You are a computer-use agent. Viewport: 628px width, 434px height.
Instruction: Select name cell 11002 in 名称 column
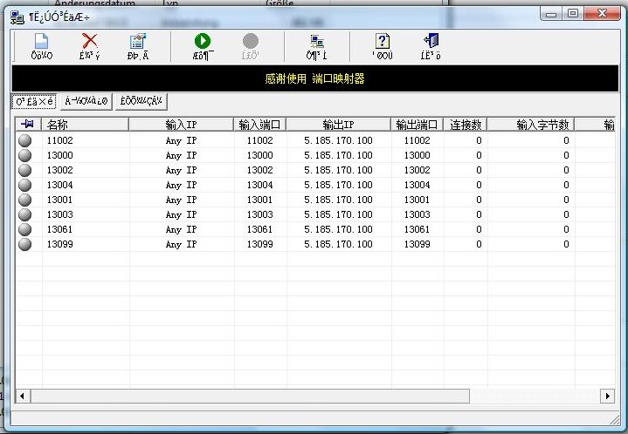point(60,140)
